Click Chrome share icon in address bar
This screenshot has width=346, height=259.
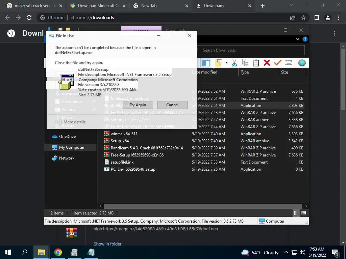pyautogui.click(x=293, y=18)
